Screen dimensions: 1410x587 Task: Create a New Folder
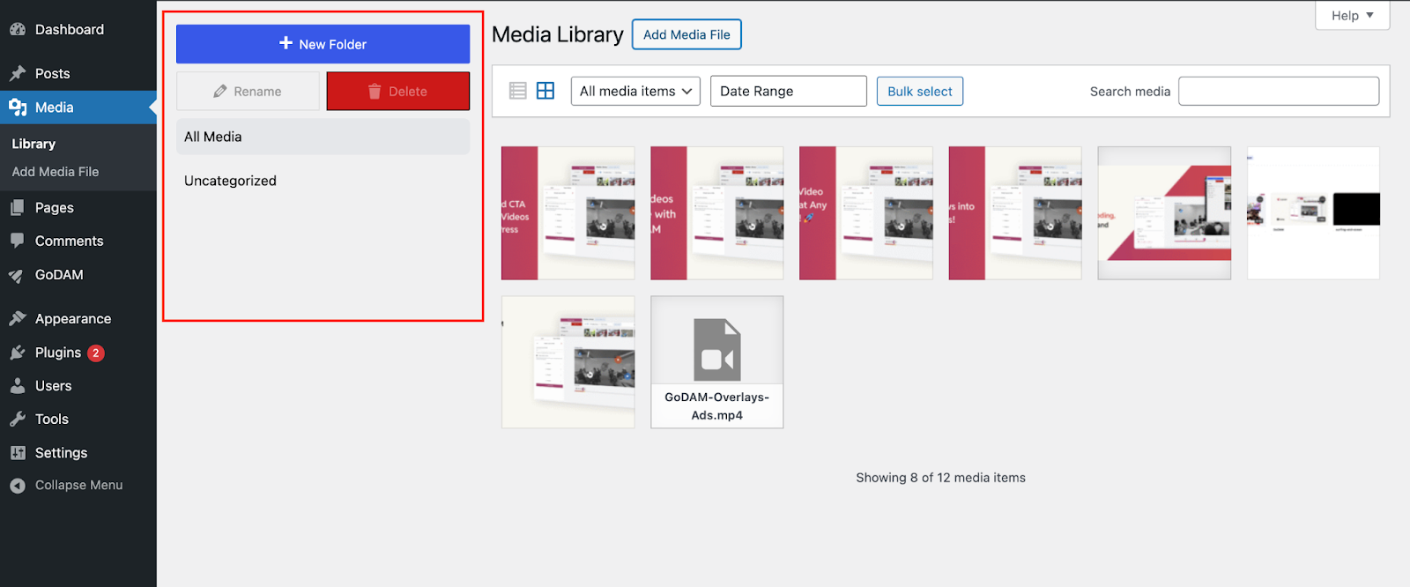coord(323,44)
